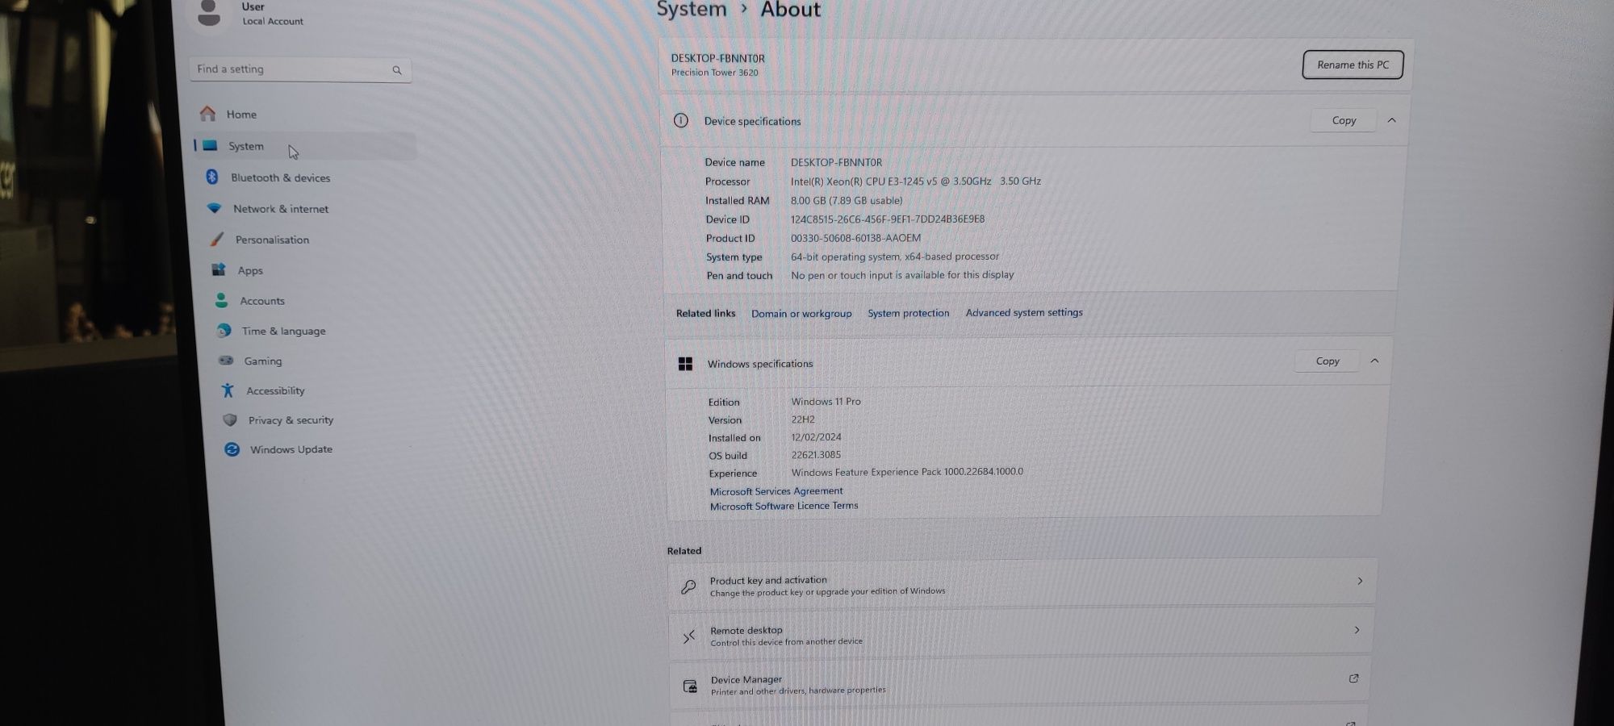Click the user avatar icon
The image size is (1614, 726).
pyautogui.click(x=209, y=12)
